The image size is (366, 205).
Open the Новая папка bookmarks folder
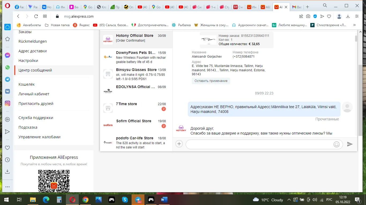(x=57, y=25)
